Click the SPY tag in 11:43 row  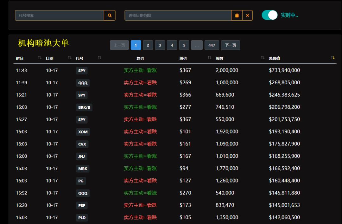(x=82, y=71)
